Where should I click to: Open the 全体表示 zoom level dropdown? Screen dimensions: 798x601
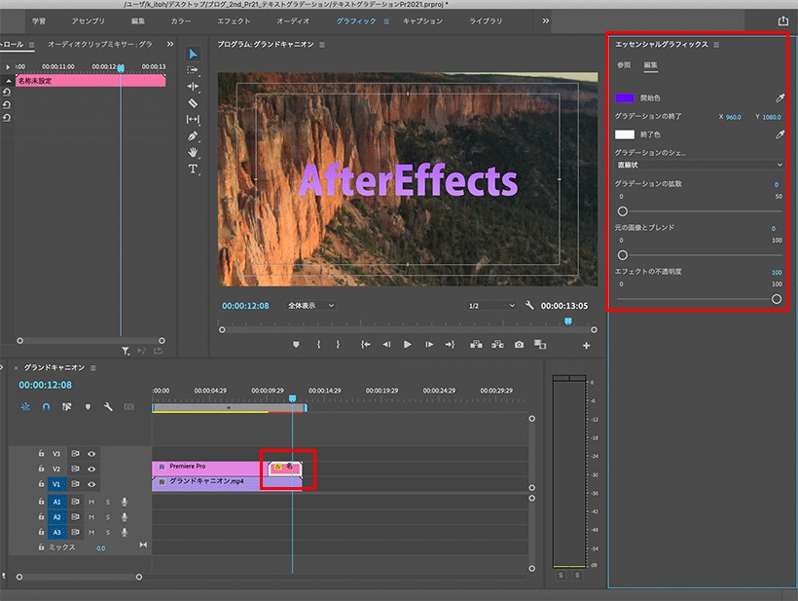tap(309, 306)
